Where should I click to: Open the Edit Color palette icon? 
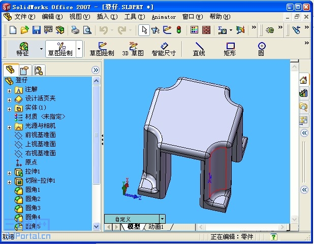(x=194, y=30)
